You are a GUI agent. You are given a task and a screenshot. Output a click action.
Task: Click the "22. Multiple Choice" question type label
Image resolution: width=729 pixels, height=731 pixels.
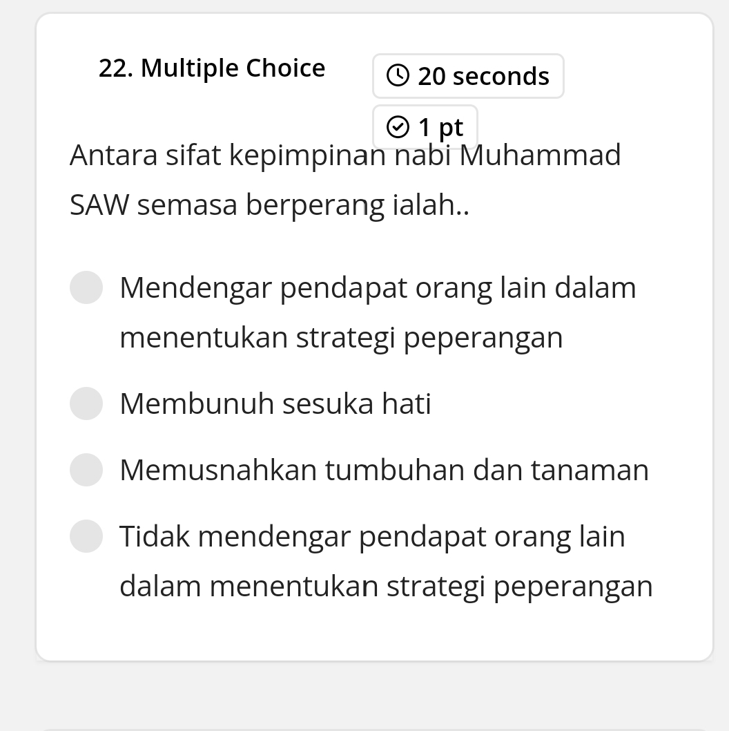coord(212,68)
